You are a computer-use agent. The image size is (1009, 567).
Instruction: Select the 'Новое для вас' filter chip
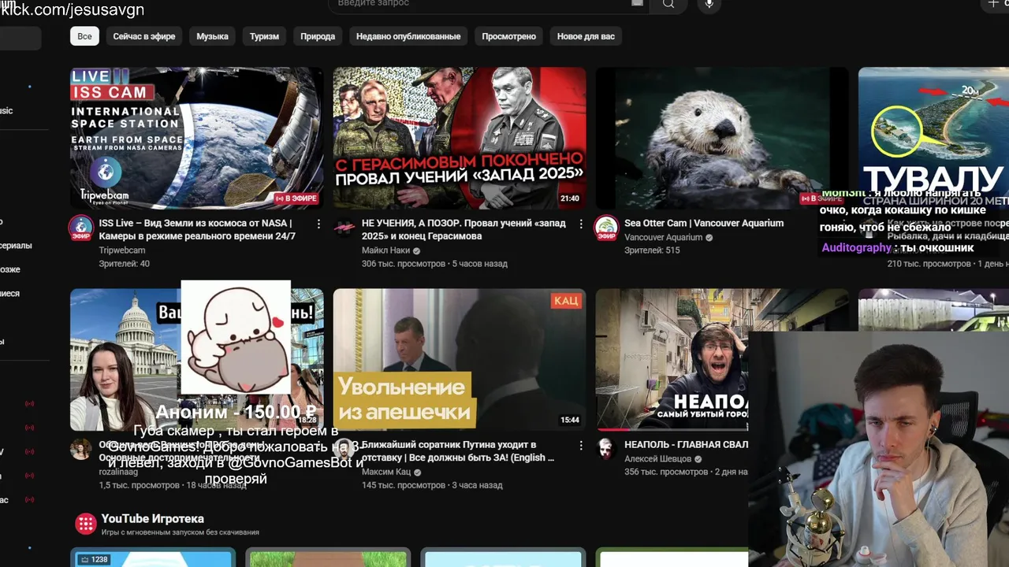pos(586,36)
